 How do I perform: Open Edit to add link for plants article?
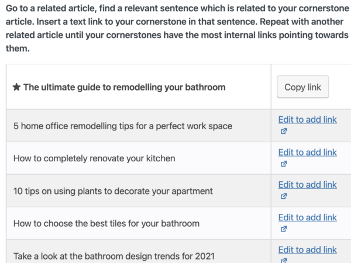(x=307, y=185)
